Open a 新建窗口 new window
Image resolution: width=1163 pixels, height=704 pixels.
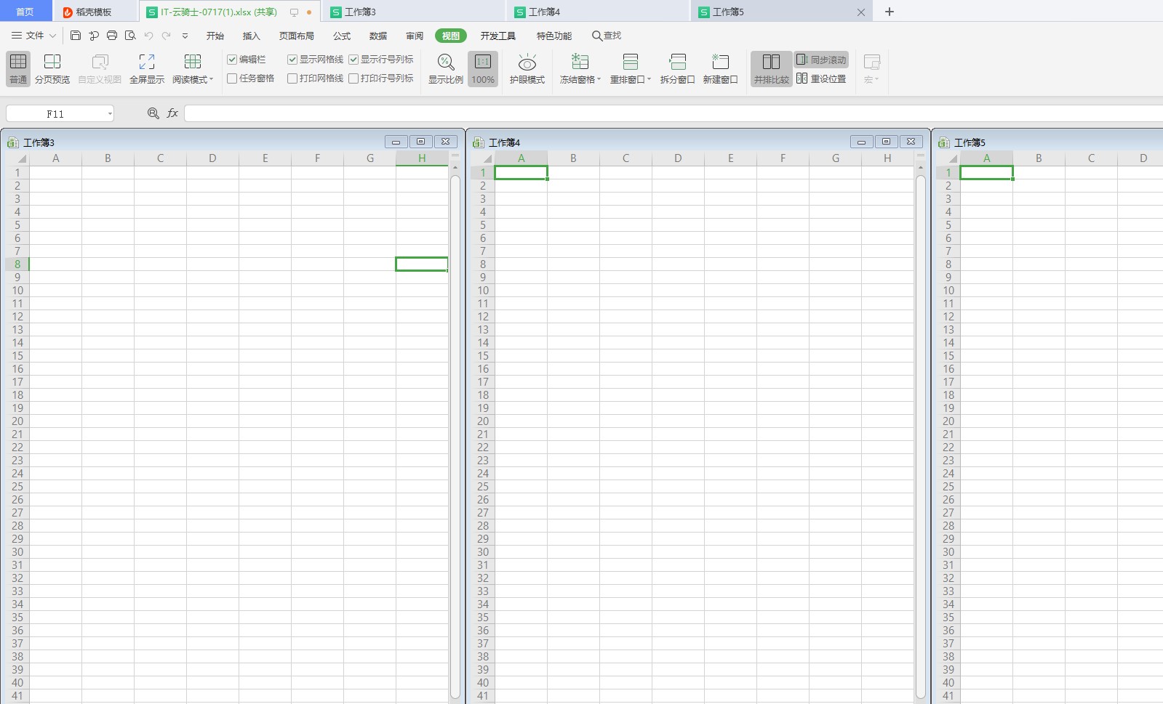(720, 69)
